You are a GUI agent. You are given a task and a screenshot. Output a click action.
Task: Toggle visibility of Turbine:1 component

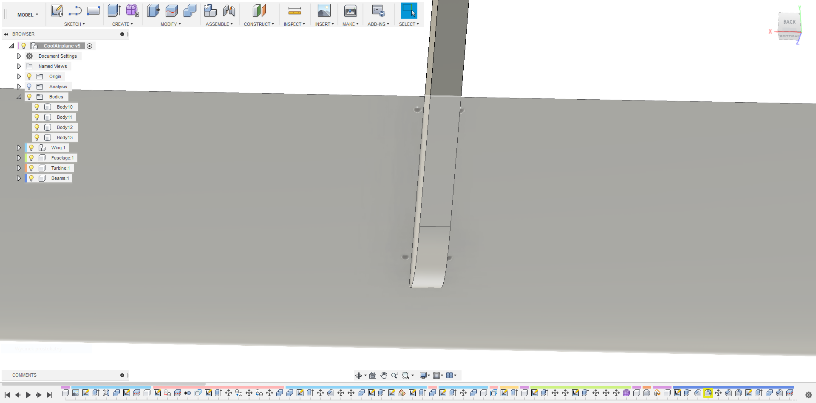[31, 168]
